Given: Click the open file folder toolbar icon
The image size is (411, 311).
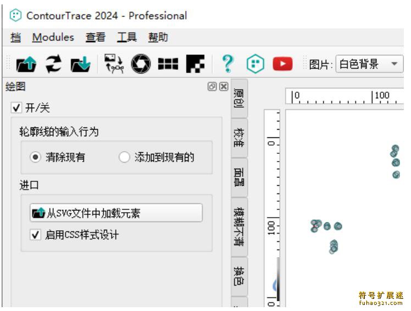Looking at the screenshot, I should (x=26, y=64).
